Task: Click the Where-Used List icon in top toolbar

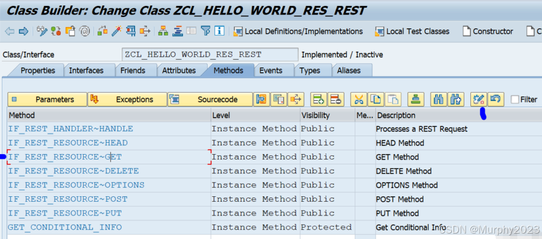Action: point(145,31)
